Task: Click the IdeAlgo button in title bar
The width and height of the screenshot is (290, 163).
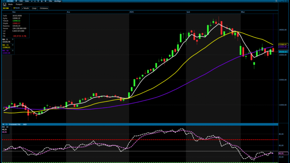Action: click(x=57, y=1)
